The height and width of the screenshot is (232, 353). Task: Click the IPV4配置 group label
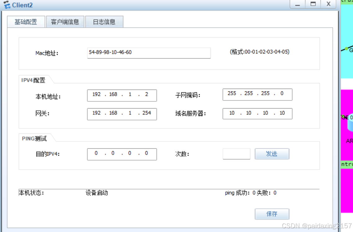33,80
